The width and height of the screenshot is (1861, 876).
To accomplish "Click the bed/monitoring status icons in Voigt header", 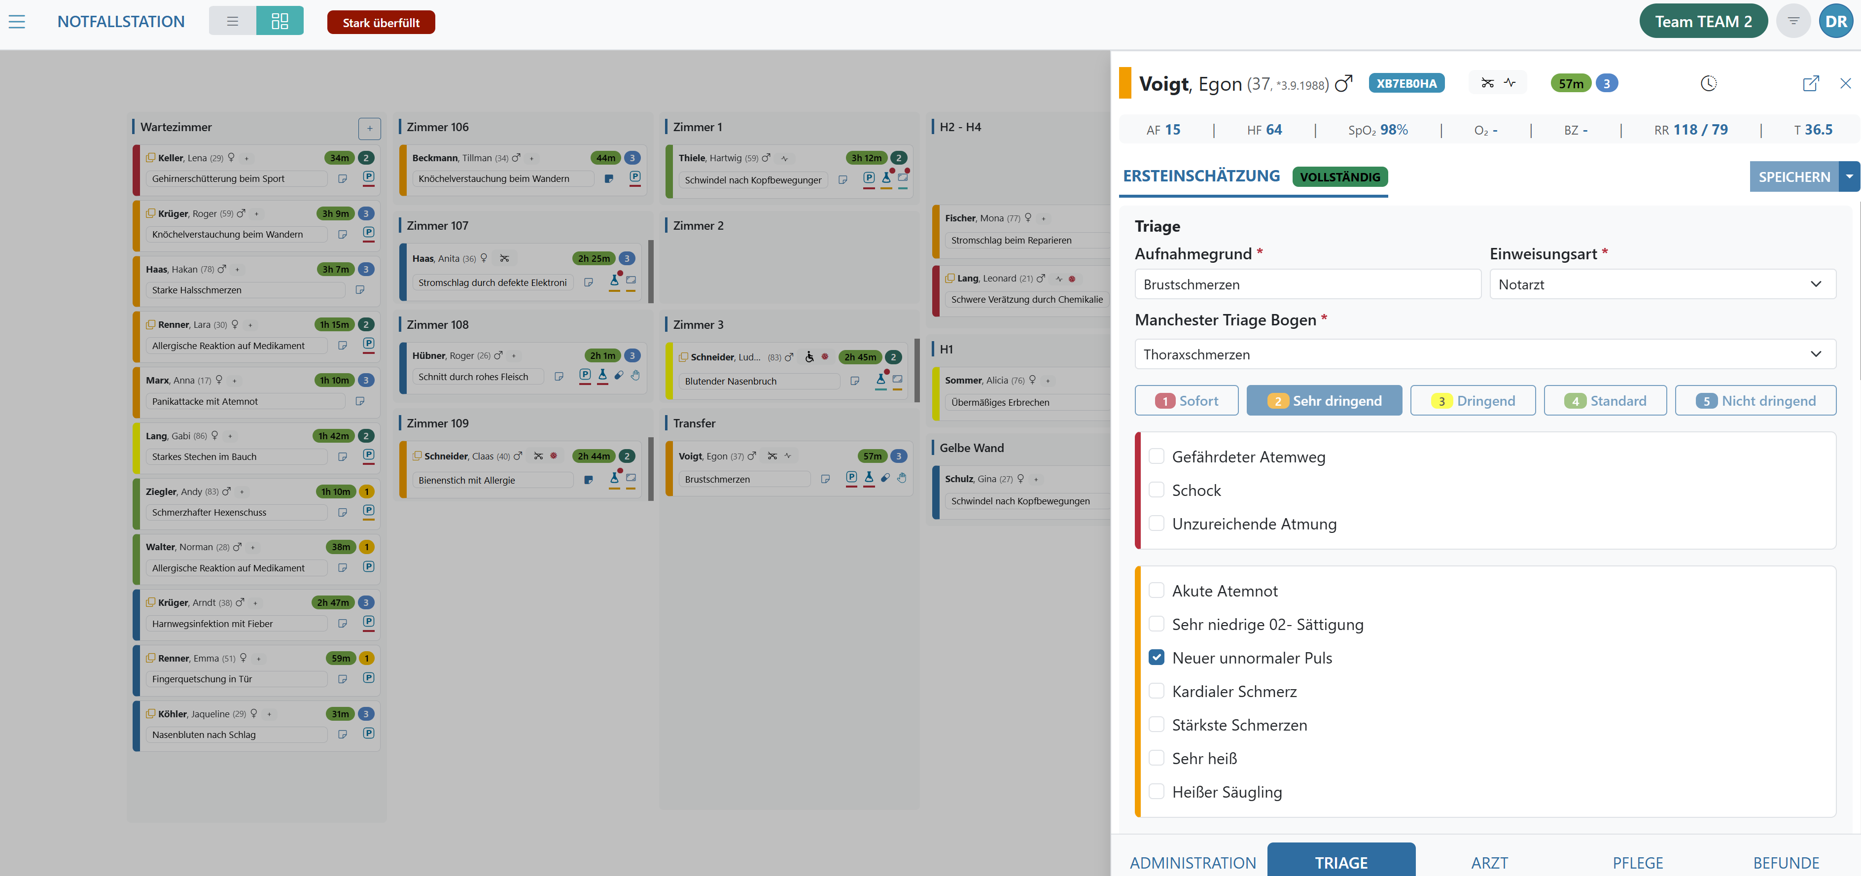I will point(1498,83).
